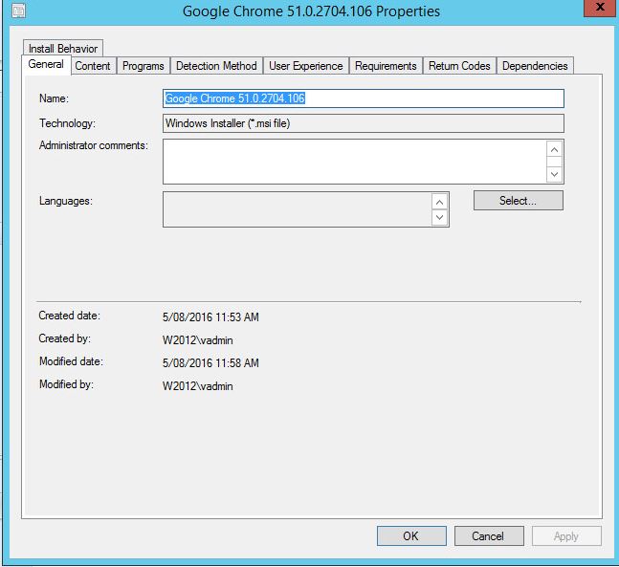Image resolution: width=619 pixels, height=567 pixels.
Task: Click the Apply button
Action: 566,535
